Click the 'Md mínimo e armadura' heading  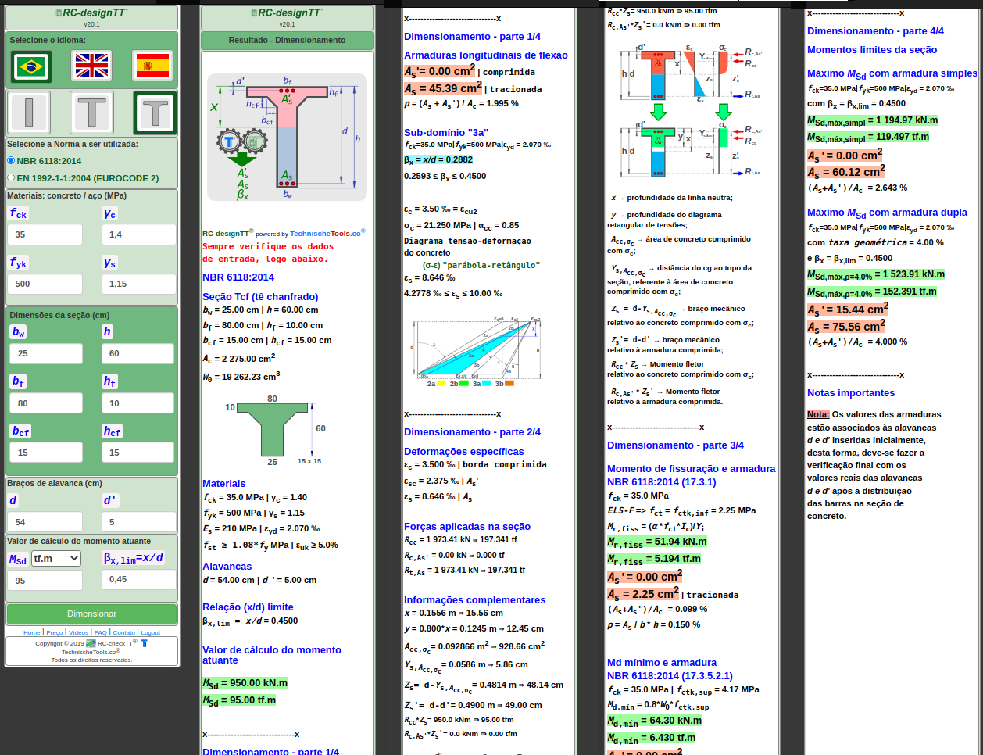pos(662,662)
